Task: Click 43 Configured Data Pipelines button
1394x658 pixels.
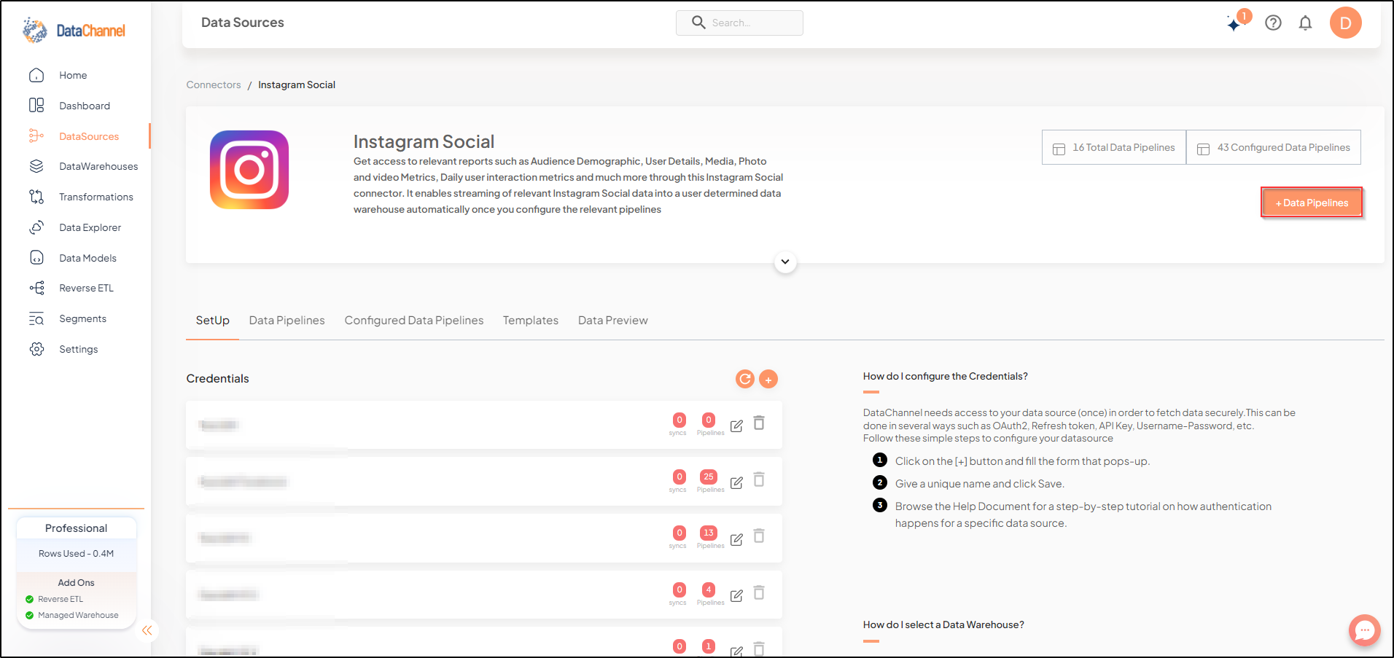Action: point(1274,148)
